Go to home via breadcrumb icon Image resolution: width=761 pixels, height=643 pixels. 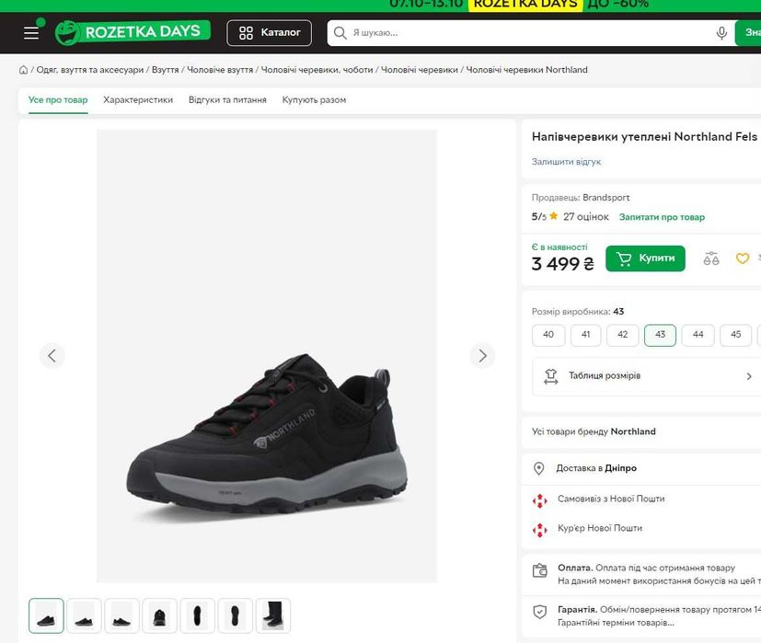click(23, 70)
